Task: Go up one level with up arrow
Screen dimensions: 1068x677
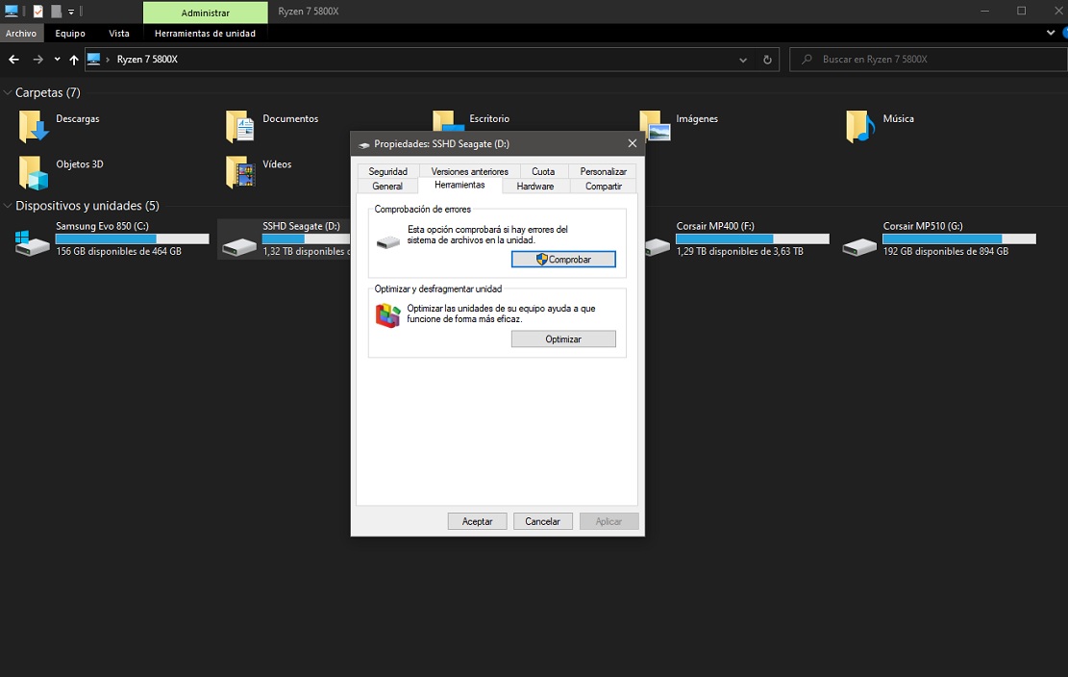Action: (74, 60)
